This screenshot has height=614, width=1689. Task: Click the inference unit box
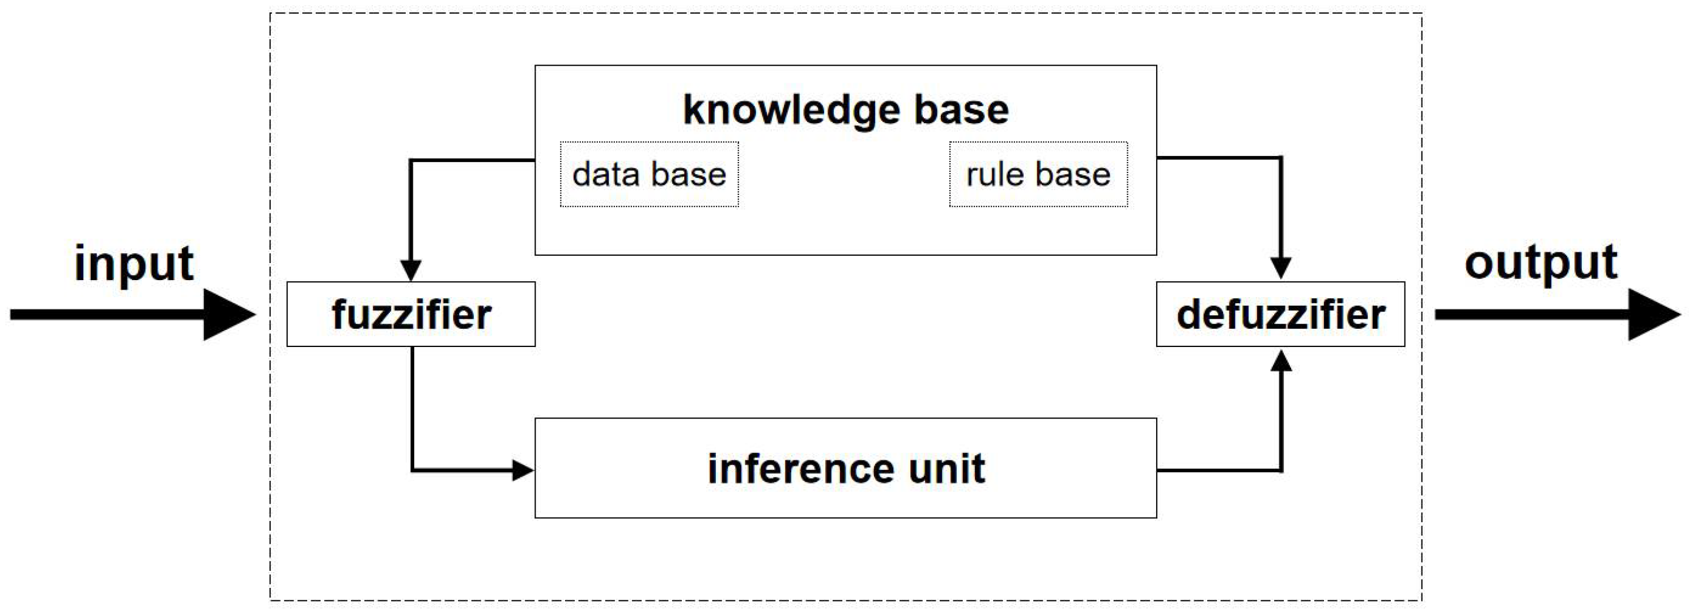click(x=845, y=468)
